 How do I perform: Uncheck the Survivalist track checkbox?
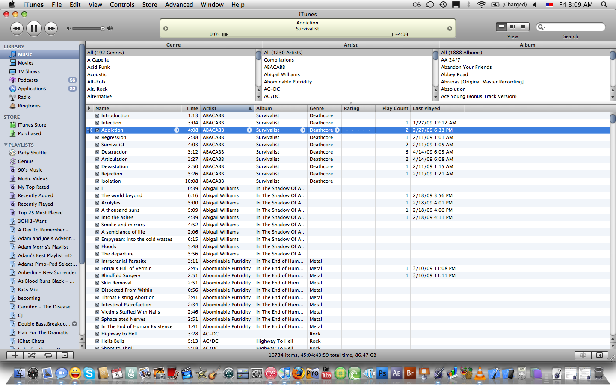point(98,145)
